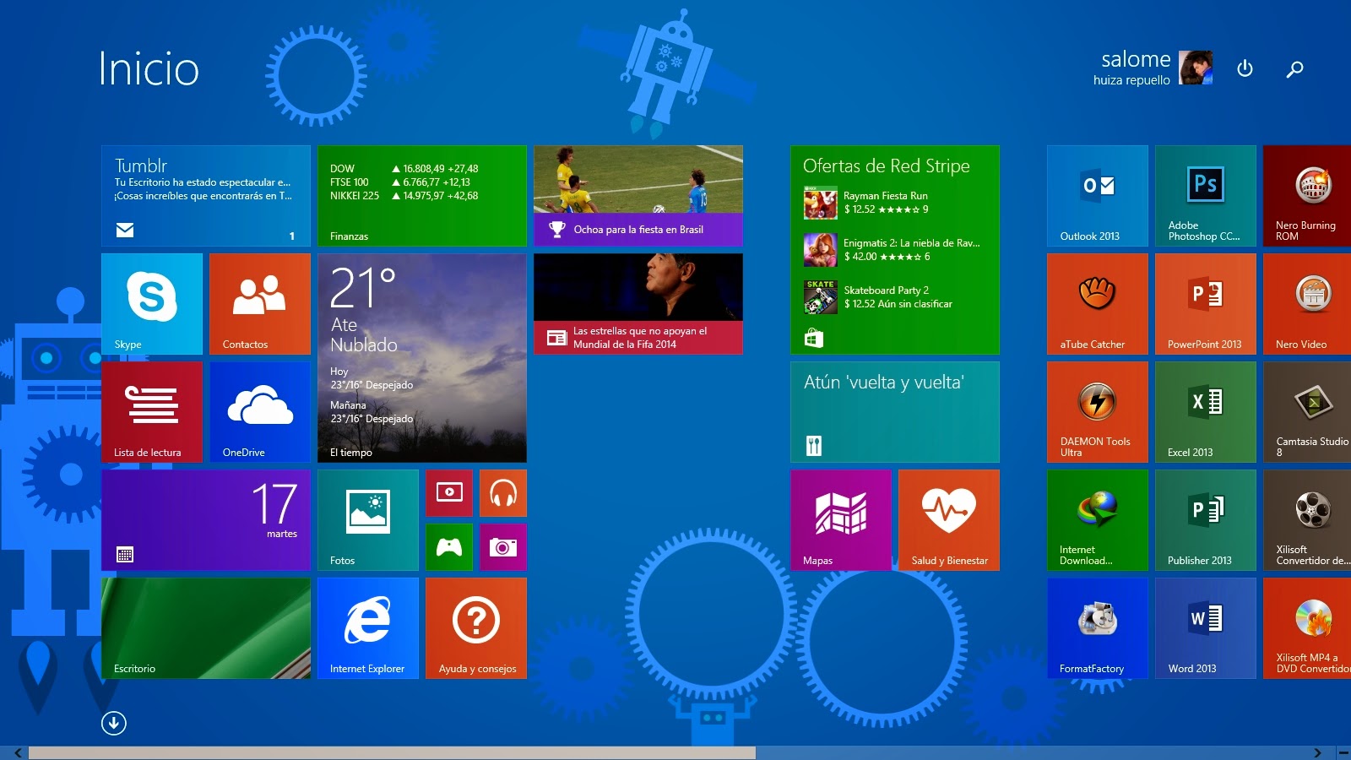Click the scrollbar left arrow
Viewport: 1351px width, 760px height.
coord(17,752)
